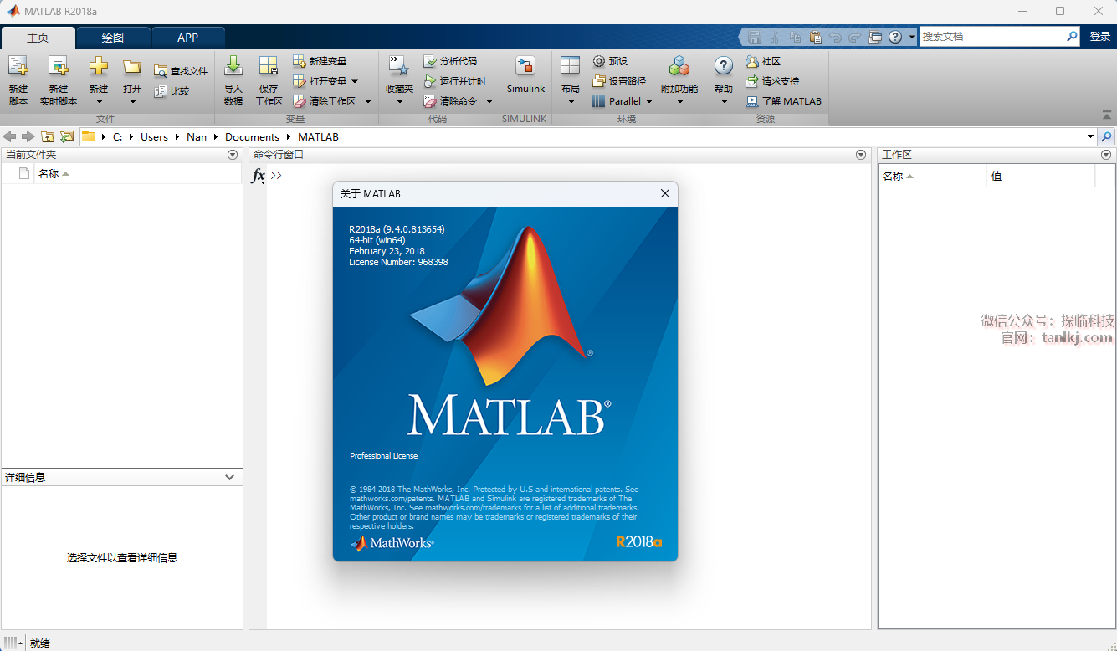Open the 清除工作区 dropdown arrow

(368, 102)
